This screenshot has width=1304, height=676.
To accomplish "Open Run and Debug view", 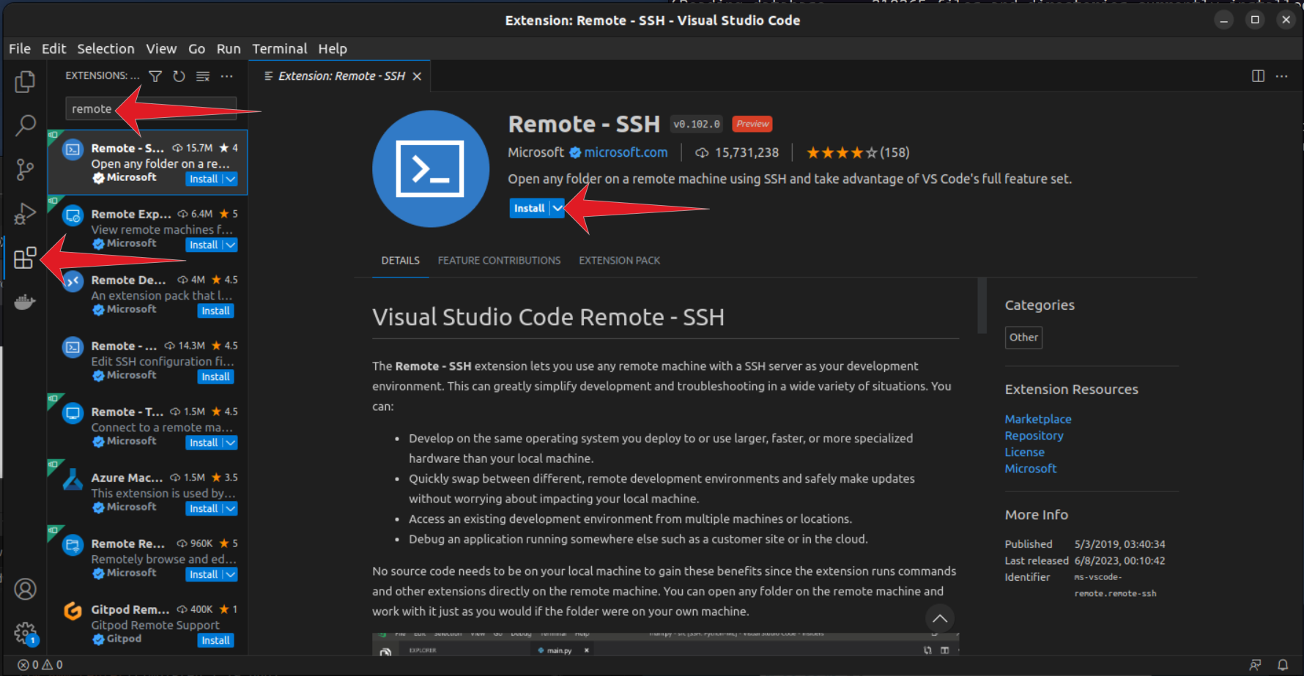I will (x=25, y=214).
